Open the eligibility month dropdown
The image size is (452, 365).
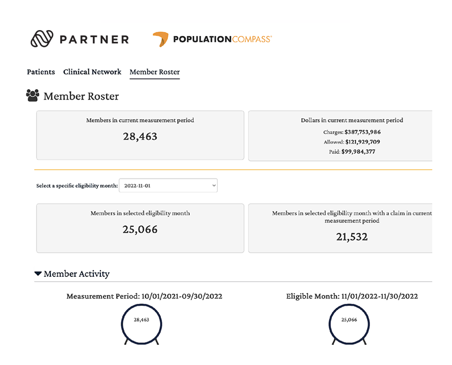[168, 186]
